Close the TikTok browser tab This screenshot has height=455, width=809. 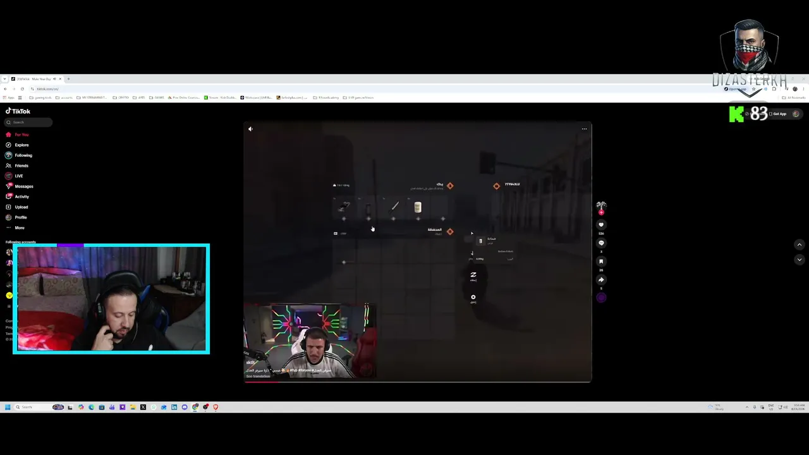(x=60, y=79)
